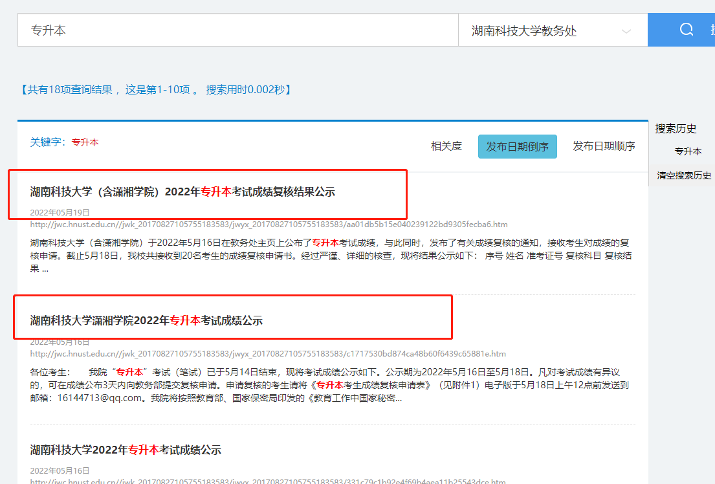Click the first result's summary text snippet
Viewport: 715px width, 484px height.
330,255
